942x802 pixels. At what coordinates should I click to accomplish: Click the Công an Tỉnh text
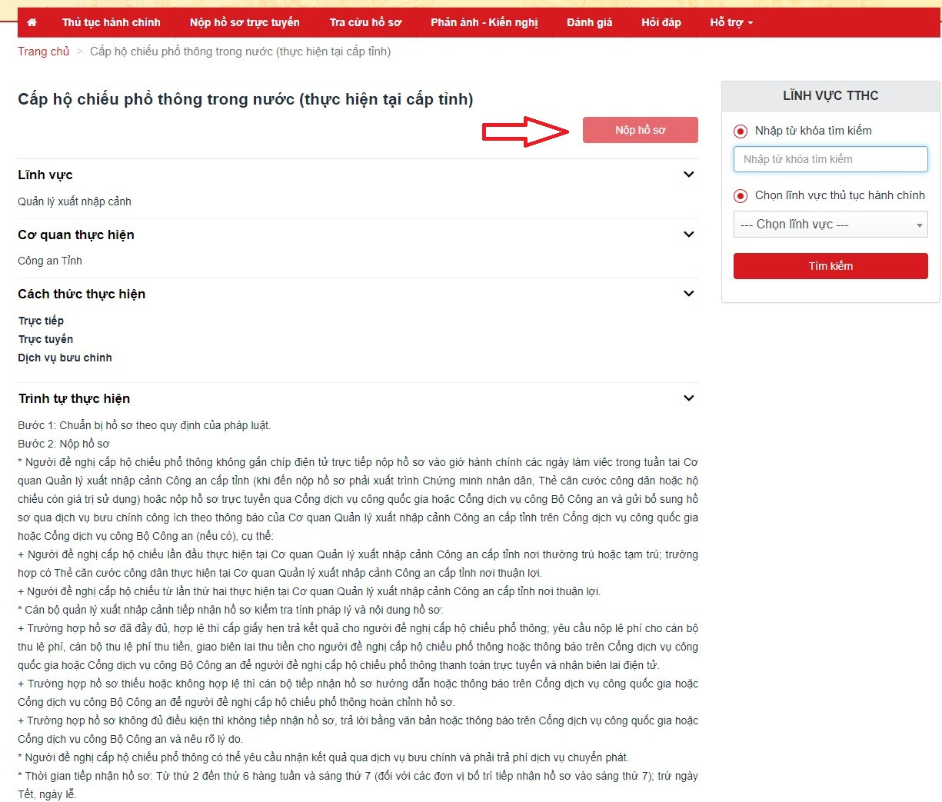click(x=50, y=261)
